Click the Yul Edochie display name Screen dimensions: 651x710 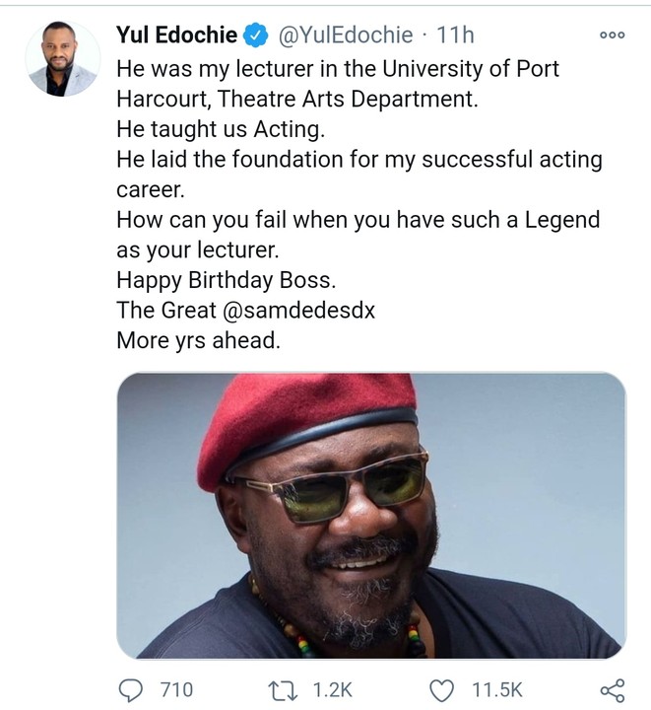(176, 35)
